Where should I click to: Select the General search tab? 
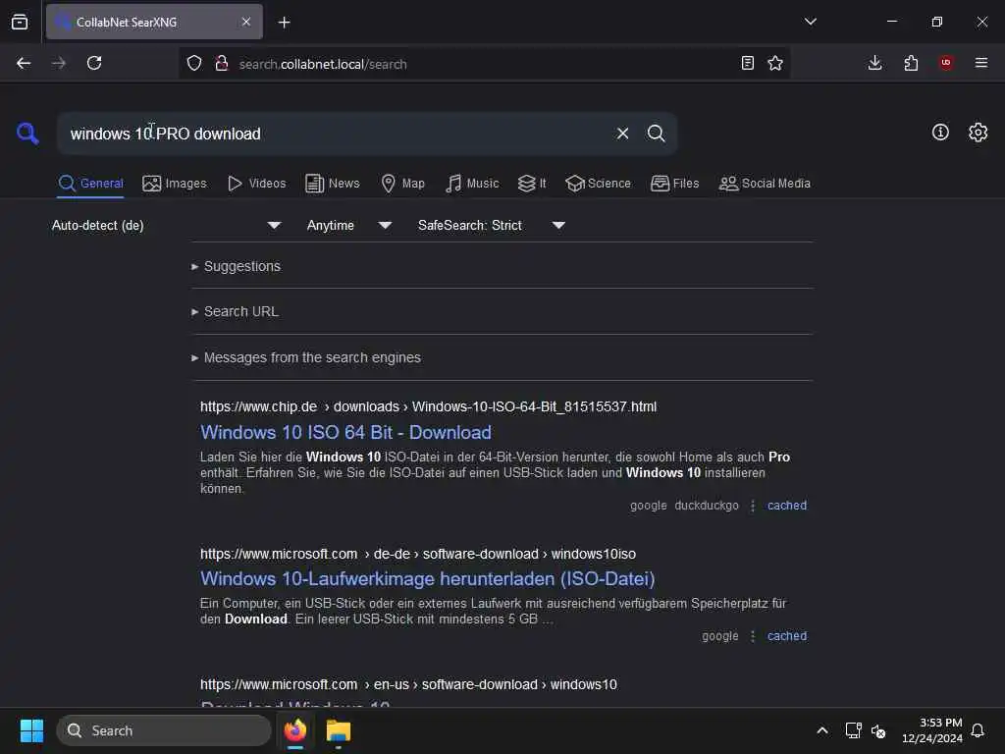[90, 184]
